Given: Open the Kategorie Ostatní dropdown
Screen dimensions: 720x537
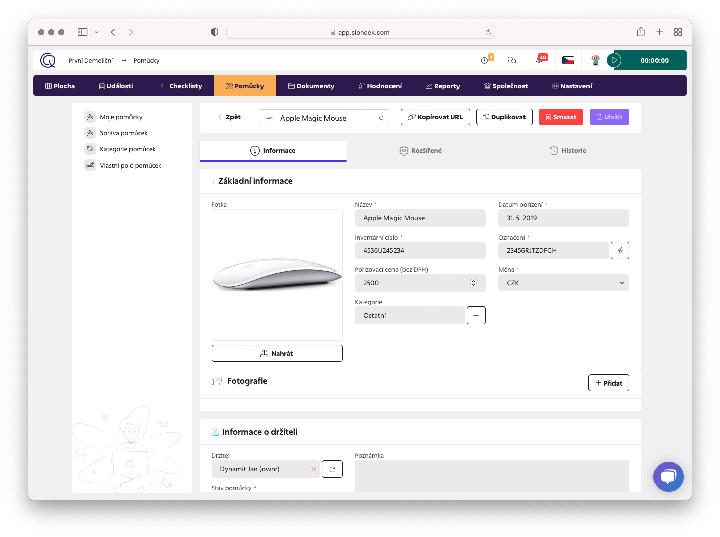Looking at the screenshot, I should 410,315.
